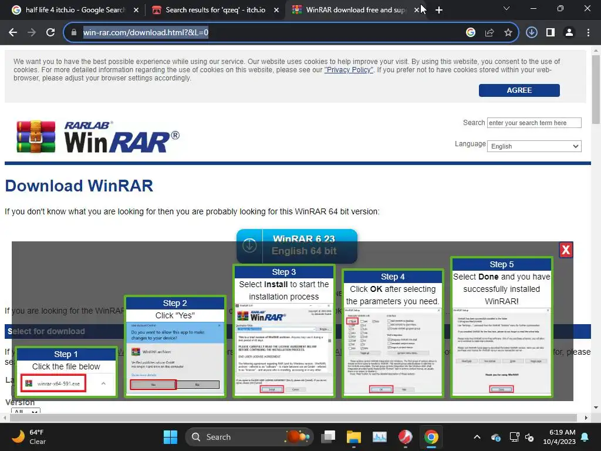This screenshot has width=601, height=451.
Task: Click the winrar-x64 download file chip
Action: 53,383
